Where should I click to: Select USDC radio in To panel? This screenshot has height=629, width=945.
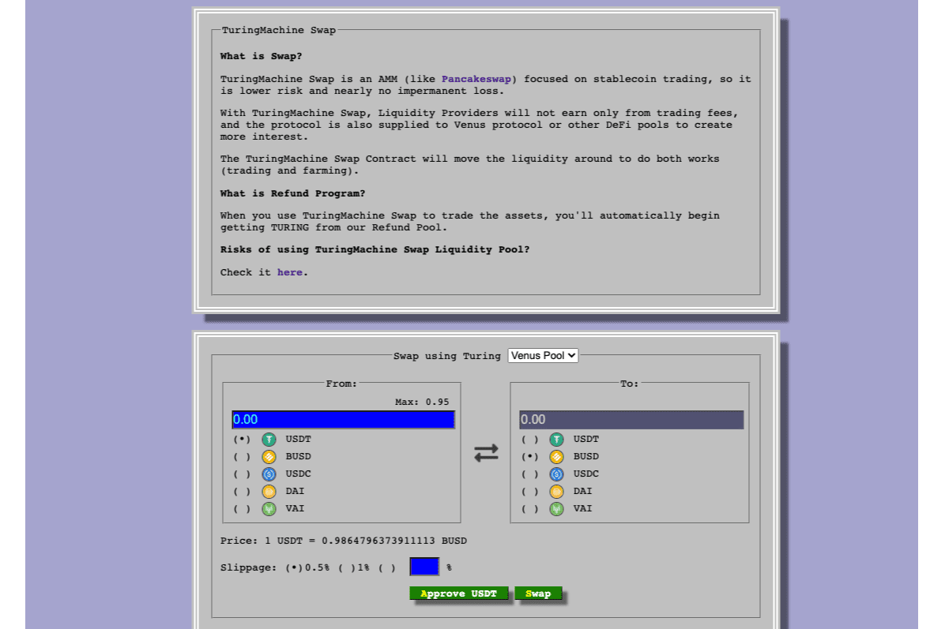pyautogui.click(x=529, y=474)
